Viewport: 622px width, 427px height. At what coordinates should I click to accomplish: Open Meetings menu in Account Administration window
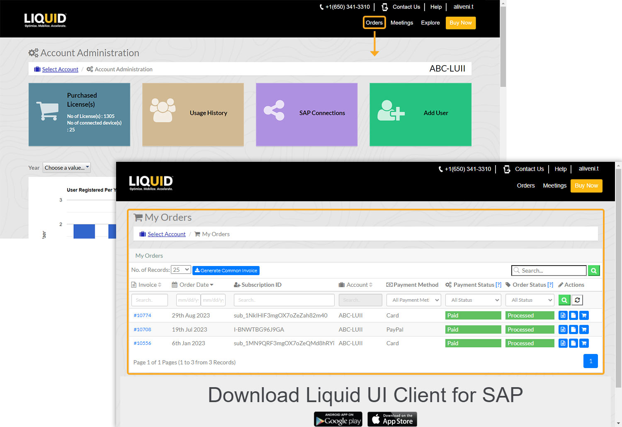(402, 23)
